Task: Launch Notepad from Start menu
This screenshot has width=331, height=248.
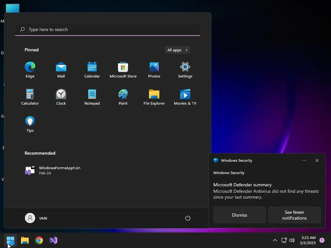Action: click(x=92, y=97)
